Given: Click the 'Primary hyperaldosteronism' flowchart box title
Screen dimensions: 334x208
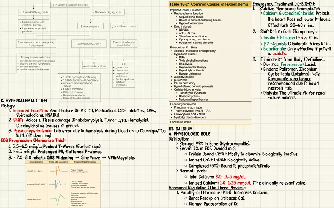Looking at the screenshot, I should (36, 57).
